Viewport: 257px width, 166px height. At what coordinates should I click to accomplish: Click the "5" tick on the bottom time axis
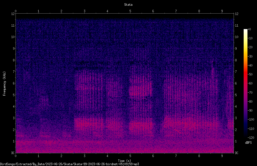(130, 156)
